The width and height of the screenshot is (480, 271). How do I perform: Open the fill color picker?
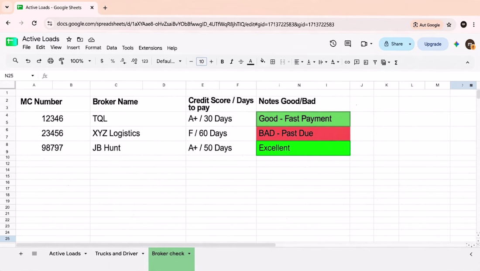tap(263, 62)
